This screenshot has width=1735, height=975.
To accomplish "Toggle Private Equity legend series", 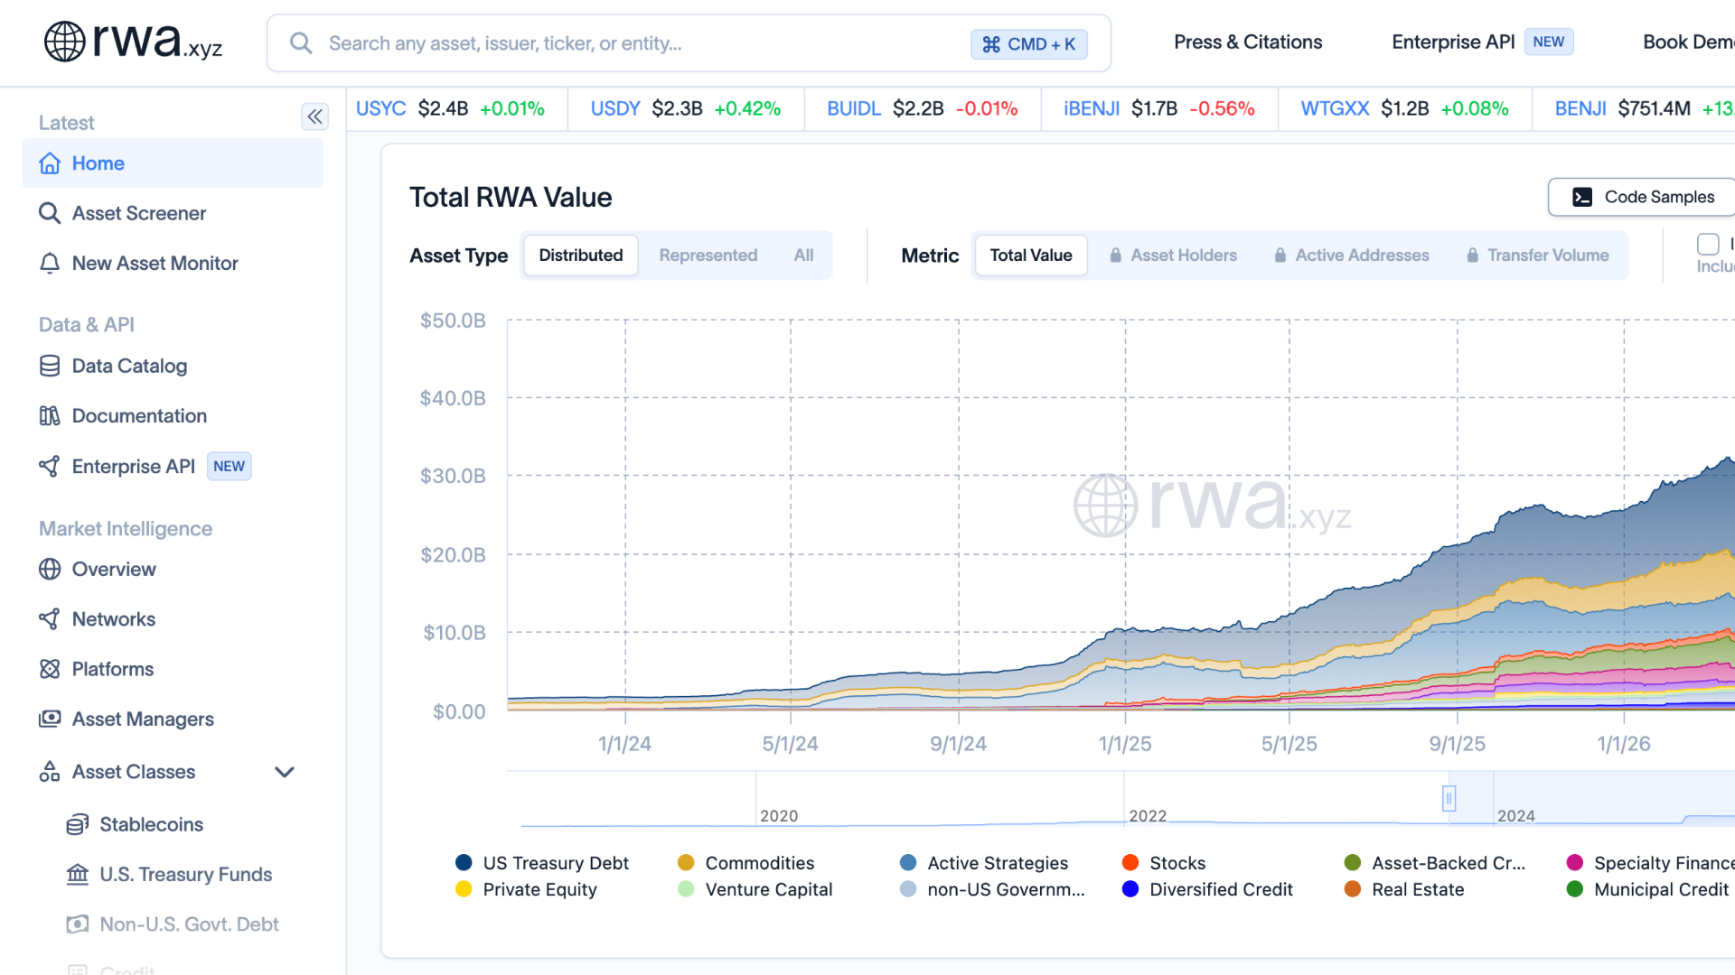I will pyautogui.click(x=527, y=889).
